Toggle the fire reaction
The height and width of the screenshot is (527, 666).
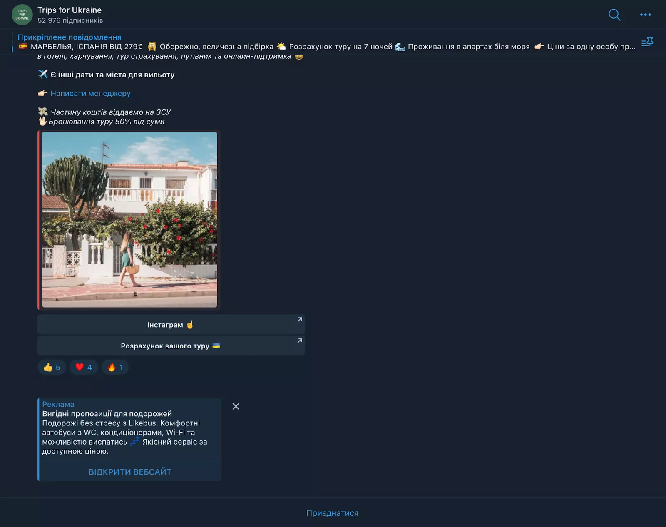pyautogui.click(x=115, y=367)
